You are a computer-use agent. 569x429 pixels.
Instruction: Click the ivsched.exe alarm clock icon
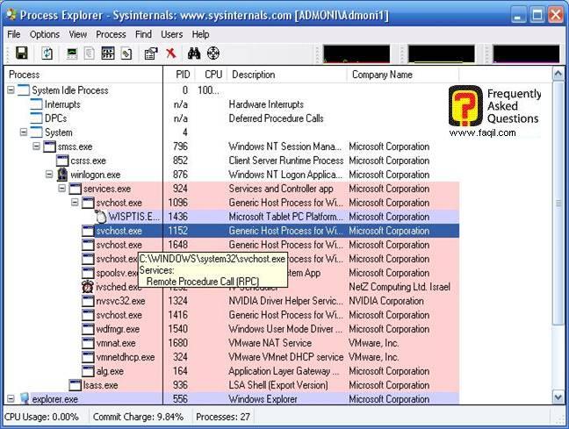88,287
